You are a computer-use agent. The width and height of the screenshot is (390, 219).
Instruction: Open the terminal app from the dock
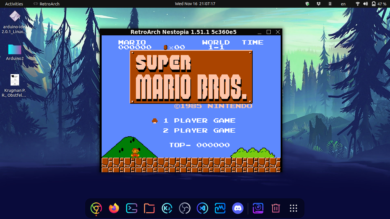(x=131, y=208)
